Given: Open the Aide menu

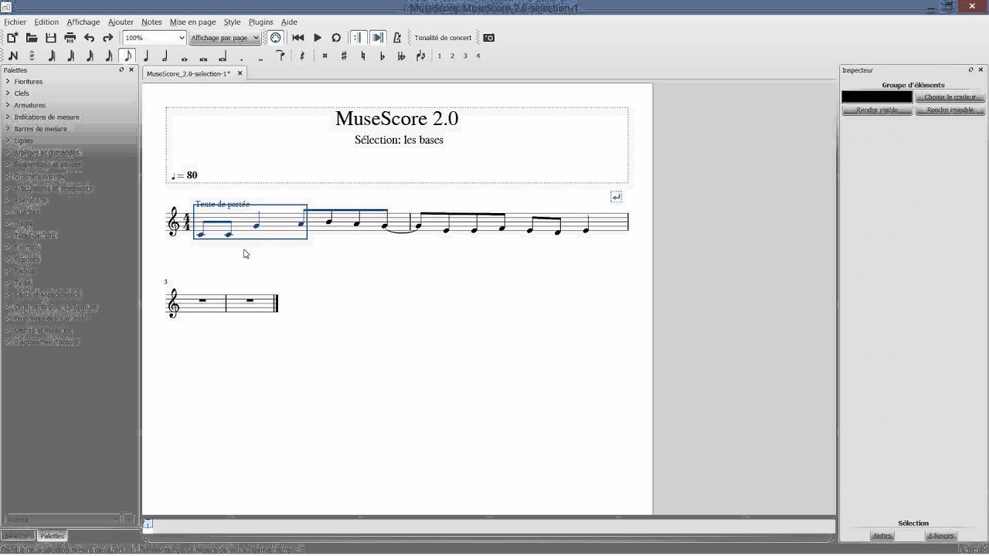Looking at the screenshot, I should click(289, 22).
